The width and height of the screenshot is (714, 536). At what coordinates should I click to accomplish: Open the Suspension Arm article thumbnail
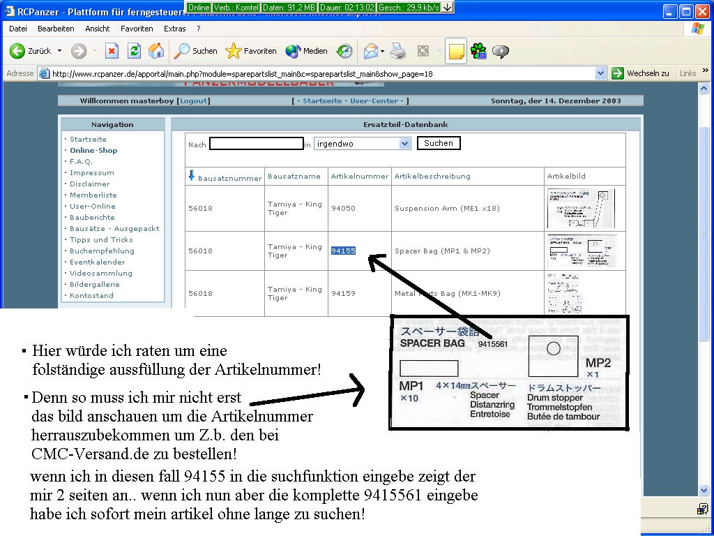click(581, 208)
